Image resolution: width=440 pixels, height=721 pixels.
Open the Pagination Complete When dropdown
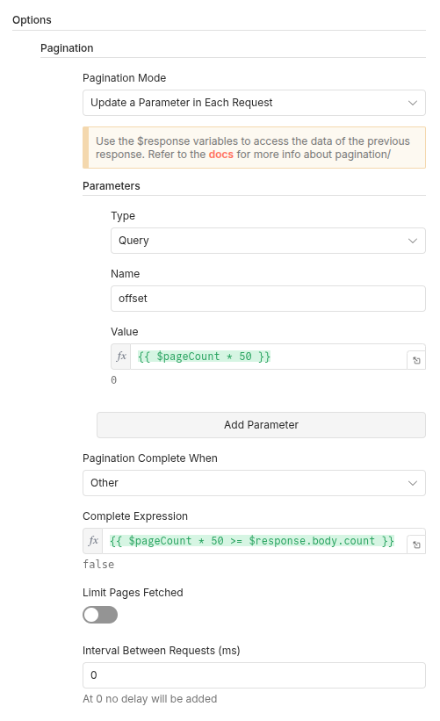[x=254, y=483]
